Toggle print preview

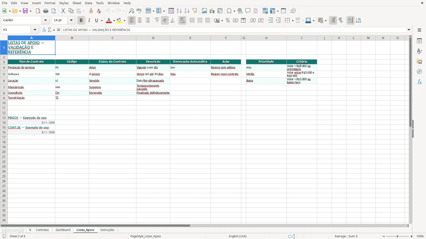tap(54, 11)
